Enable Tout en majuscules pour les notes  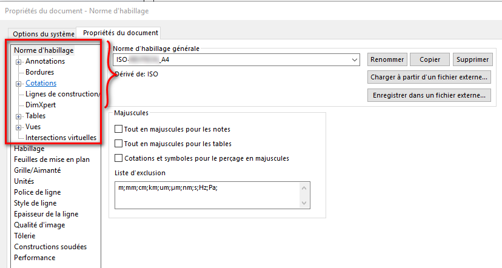118,129
